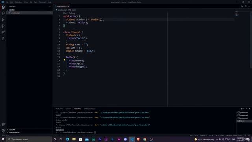Open editor More Actions ellipsis

[x=249, y=6]
